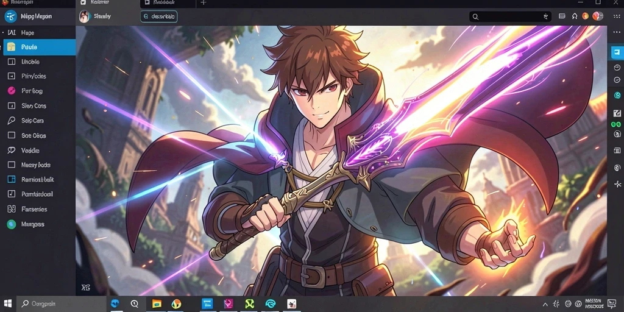Click the pink circle Por Sog icon

12,91
